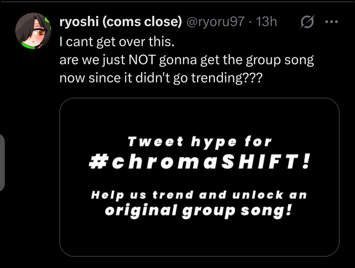The width and height of the screenshot is (355, 268).
Task: Tap the gray side handle on the left edge
Action: 2,162
